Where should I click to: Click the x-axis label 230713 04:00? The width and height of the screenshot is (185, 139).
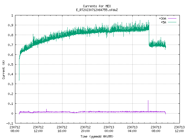pyautogui.click(x=132, y=129)
